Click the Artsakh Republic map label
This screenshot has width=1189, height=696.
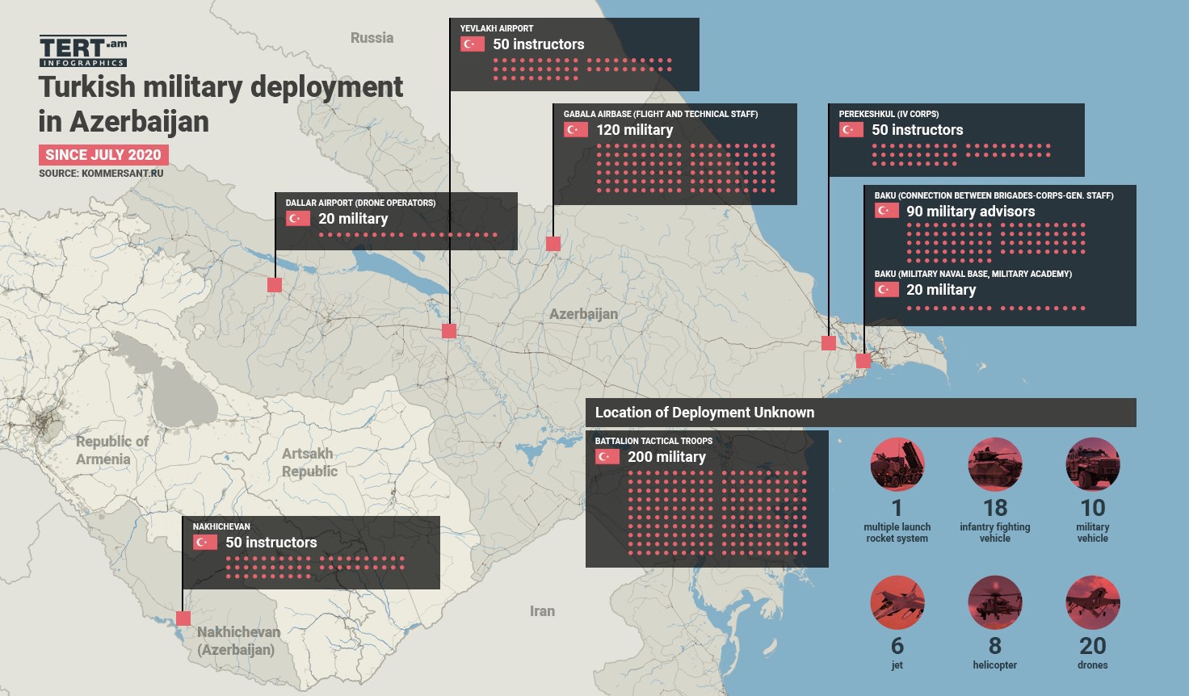tap(309, 463)
